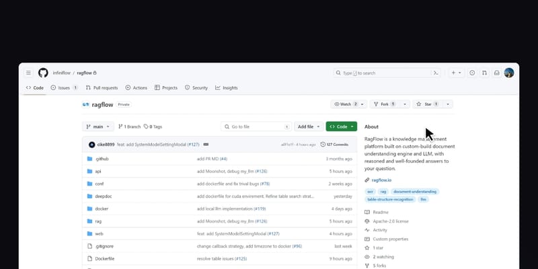Expand the Fork options dropdown arrow
538x269 pixels.
pyautogui.click(x=405, y=104)
